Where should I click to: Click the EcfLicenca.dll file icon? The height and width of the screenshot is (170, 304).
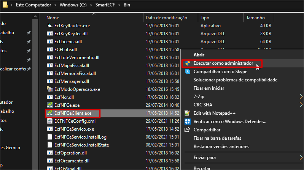click(49, 42)
